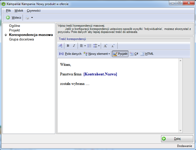The height and width of the screenshot is (150, 196).
Task: Open the Nowy element dropdown
Action: [97, 54]
